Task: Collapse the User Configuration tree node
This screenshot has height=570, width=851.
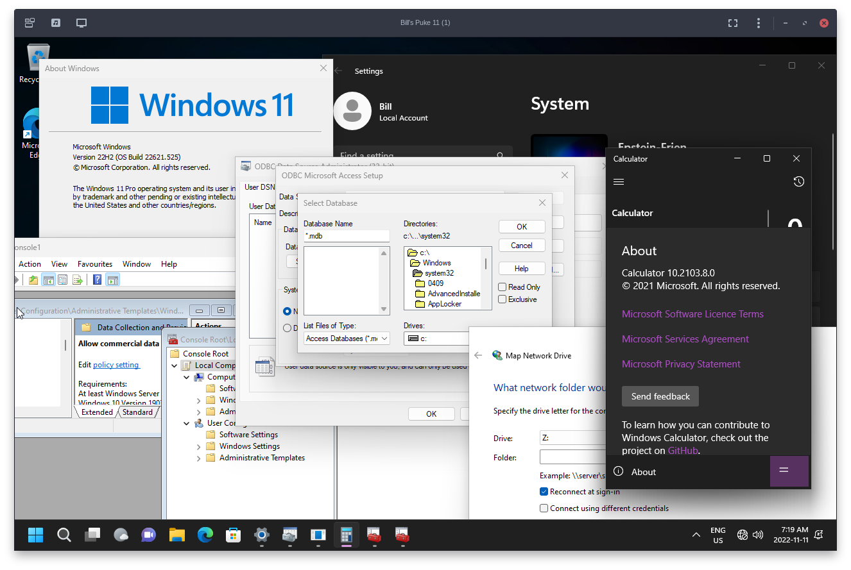Action: (x=187, y=423)
